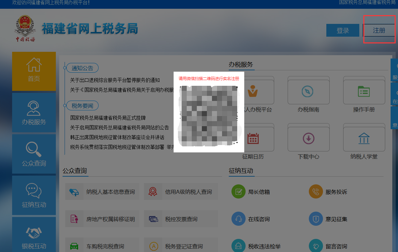Click the 税控发票查询 label

coord(181,219)
